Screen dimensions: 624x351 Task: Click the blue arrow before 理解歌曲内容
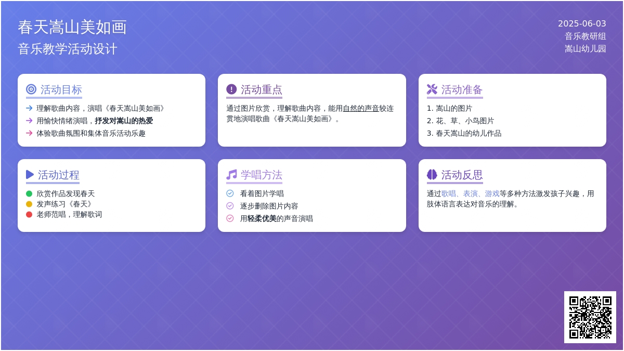coord(29,108)
